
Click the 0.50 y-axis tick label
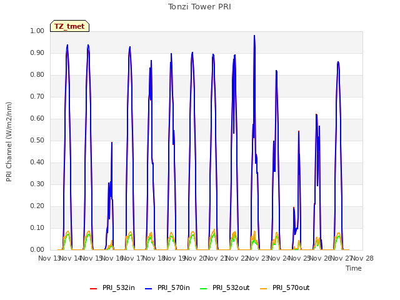tap(37, 140)
